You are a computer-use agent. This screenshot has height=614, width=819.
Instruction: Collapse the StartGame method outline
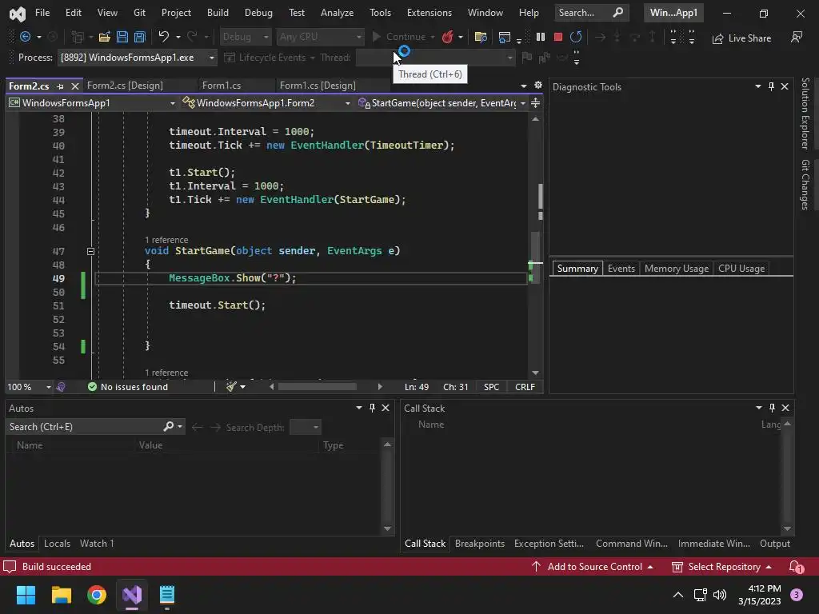click(90, 251)
